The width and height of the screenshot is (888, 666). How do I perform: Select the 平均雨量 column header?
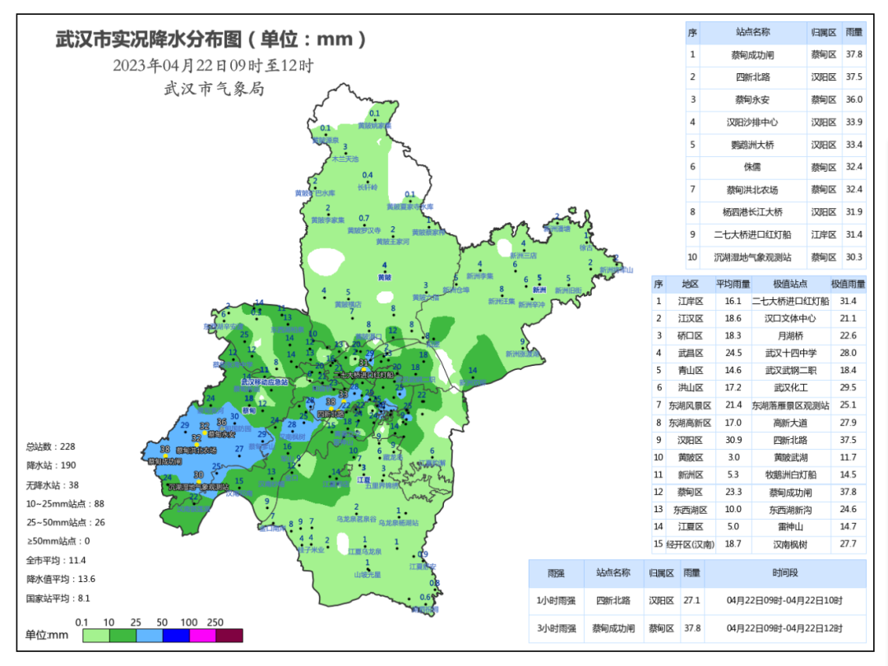click(729, 284)
